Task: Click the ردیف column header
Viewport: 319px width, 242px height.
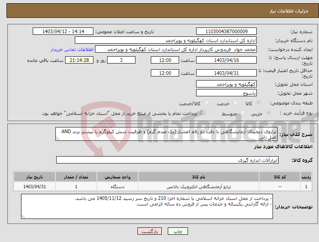Action: tap(306, 177)
